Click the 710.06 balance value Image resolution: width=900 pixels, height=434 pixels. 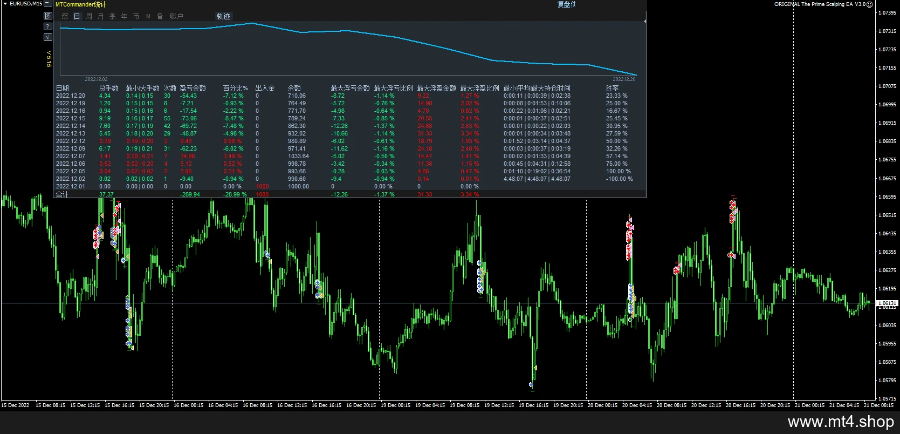point(297,96)
